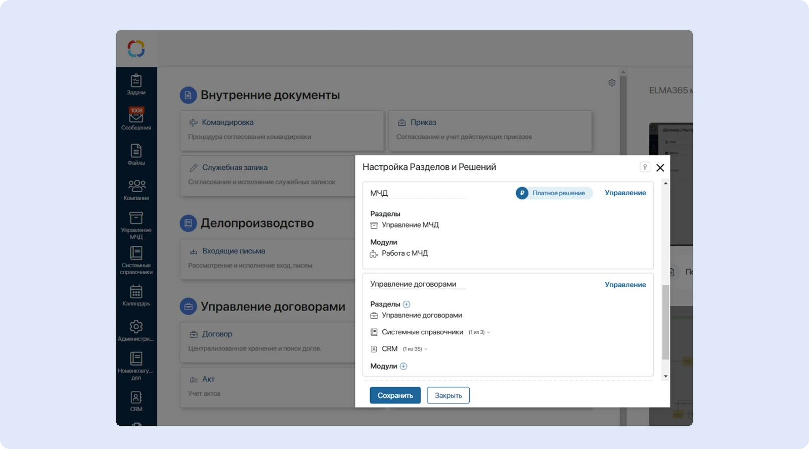Click the Закрыть button

[448, 395]
